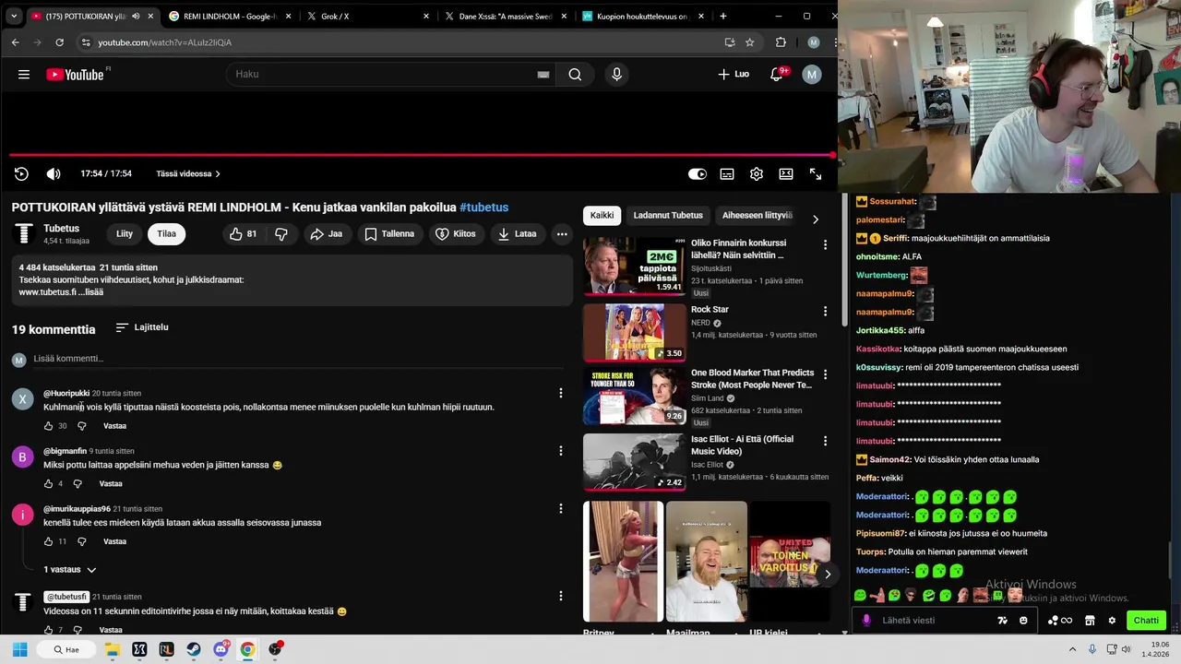Image resolution: width=1181 pixels, height=664 pixels.
Task: Open options for Rock Star video
Action: [825, 312]
